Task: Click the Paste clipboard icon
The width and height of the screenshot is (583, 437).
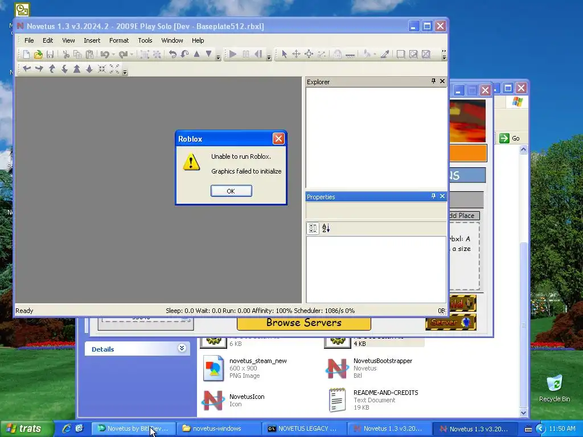Action: (x=89, y=54)
